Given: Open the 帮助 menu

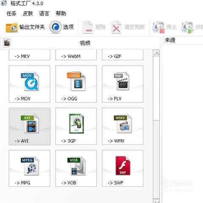Looking at the screenshot, I should 61,14.
